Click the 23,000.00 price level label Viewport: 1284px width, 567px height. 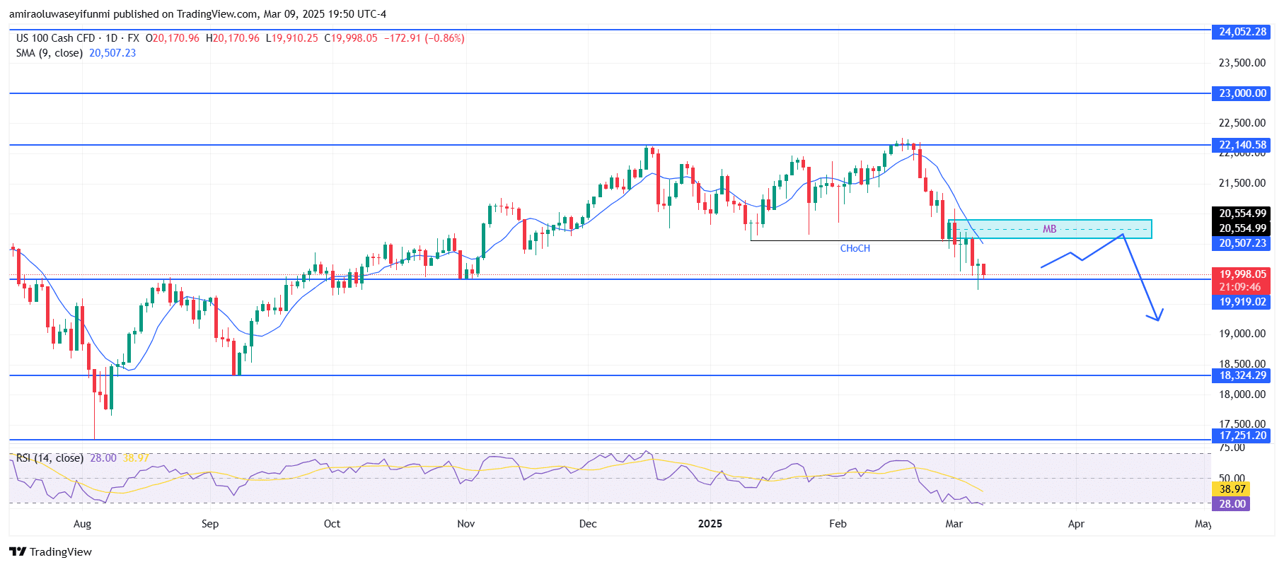[1242, 93]
